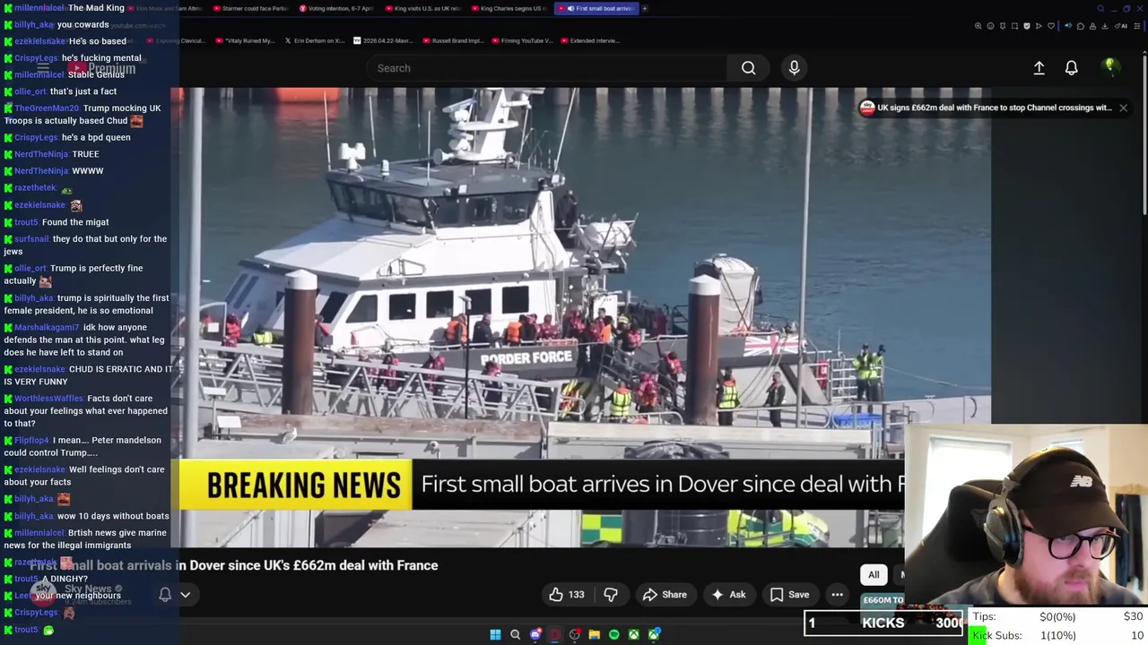Click the Windows Start button
The image size is (1148, 645).
click(495, 634)
